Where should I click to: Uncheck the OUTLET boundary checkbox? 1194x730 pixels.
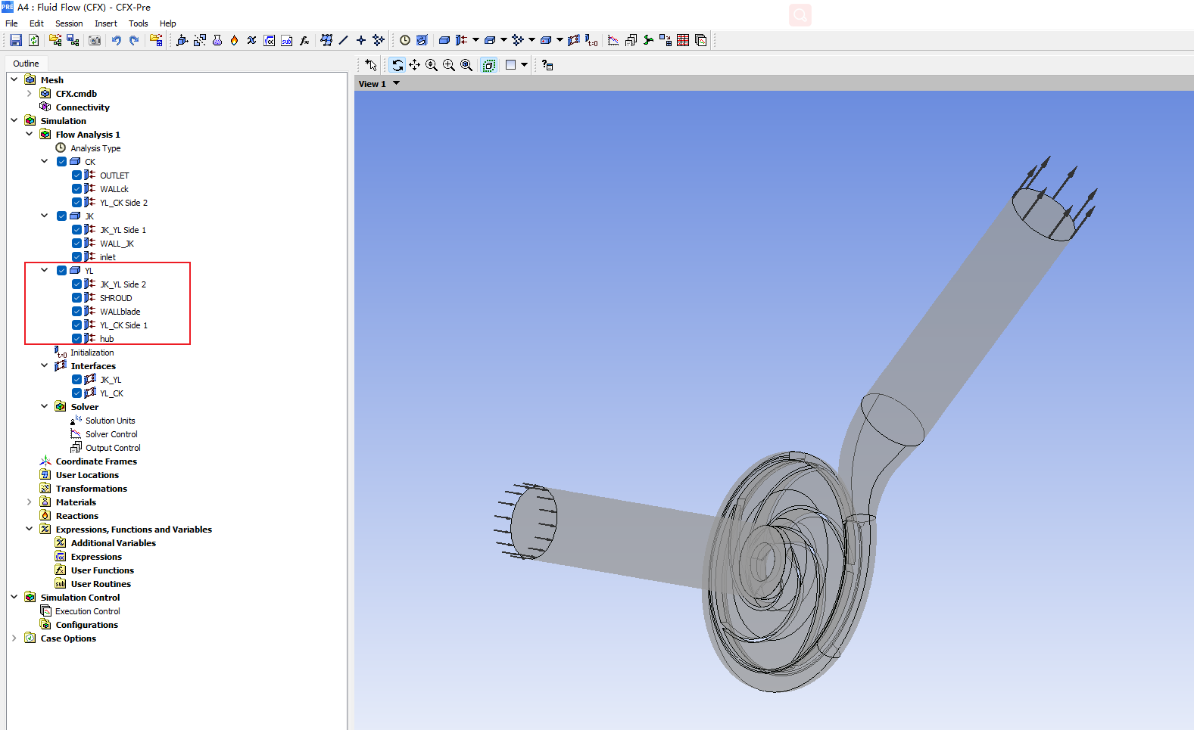click(76, 176)
